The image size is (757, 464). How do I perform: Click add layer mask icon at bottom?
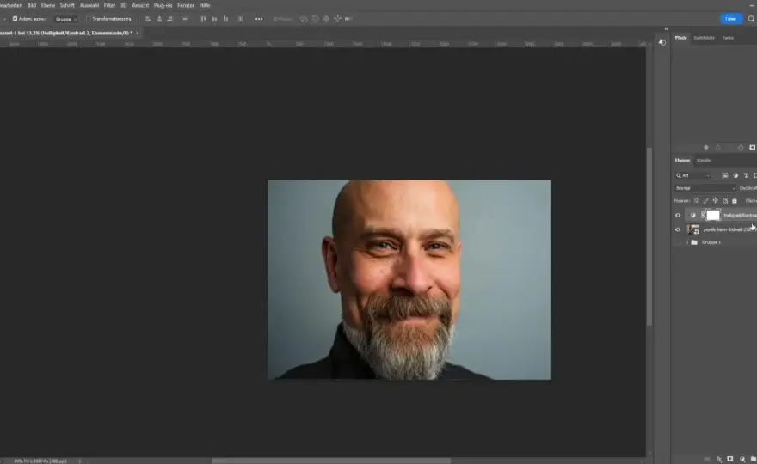730,459
